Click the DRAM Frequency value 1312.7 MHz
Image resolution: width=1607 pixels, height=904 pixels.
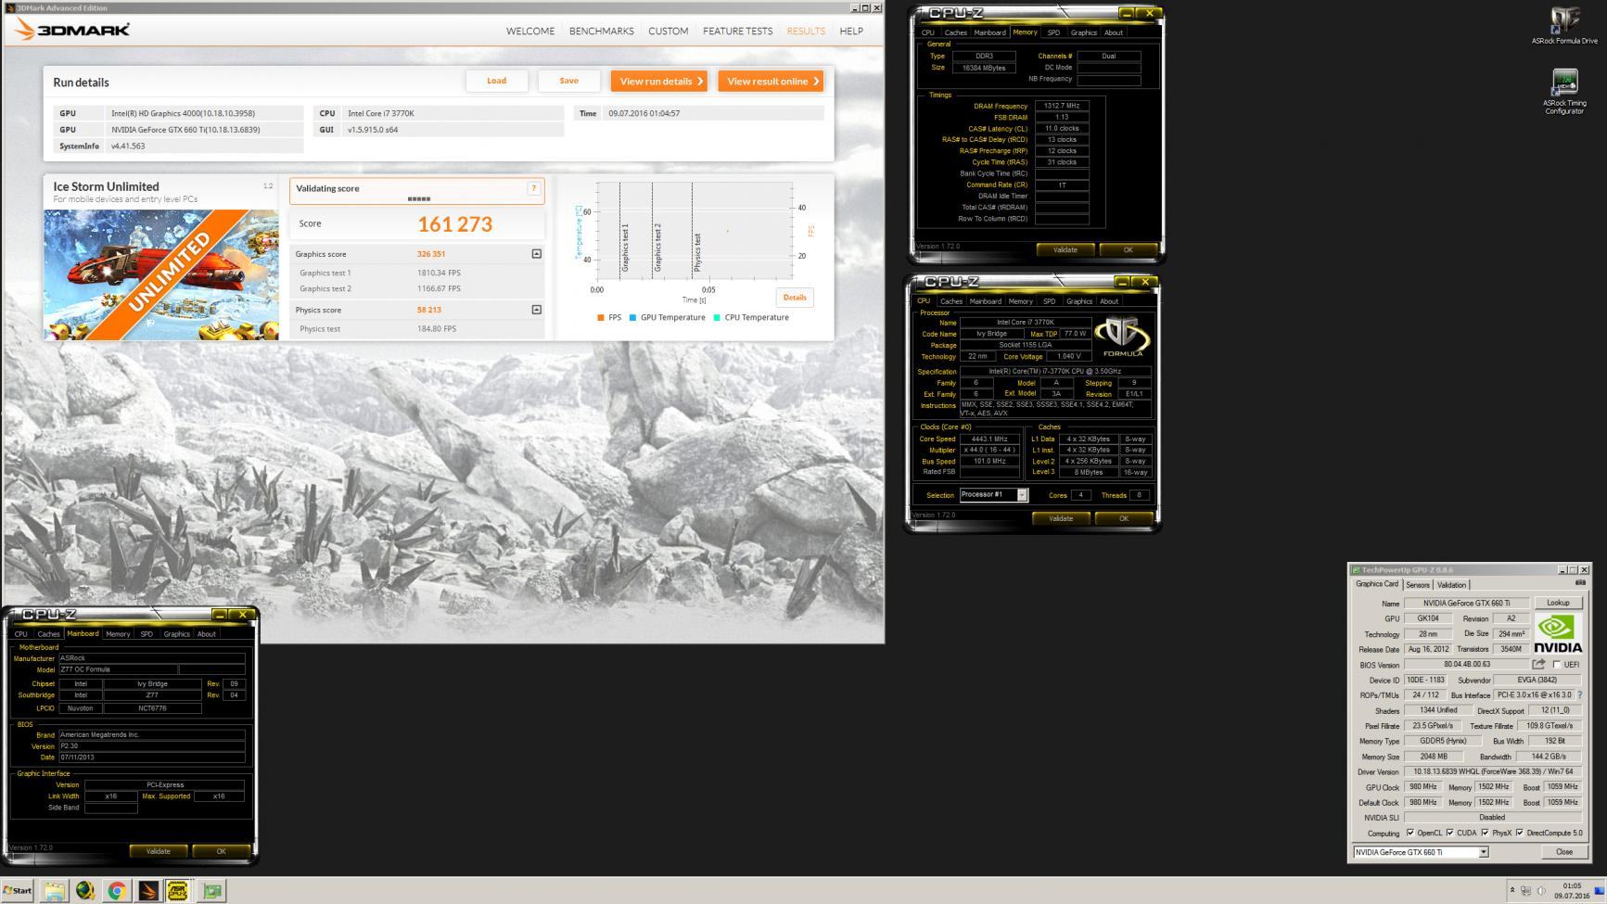(1062, 106)
